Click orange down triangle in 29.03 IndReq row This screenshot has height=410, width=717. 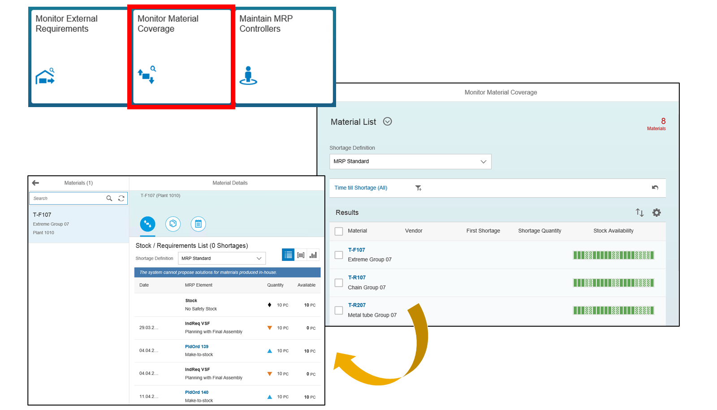[x=270, y=328]
